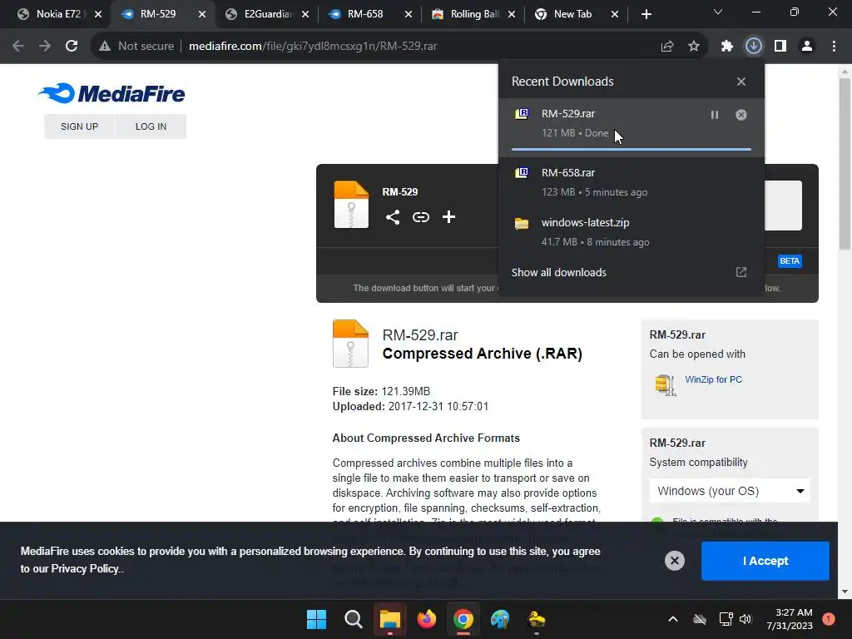Go back to the previous page

pyautogui.click(x=18, y=47)
